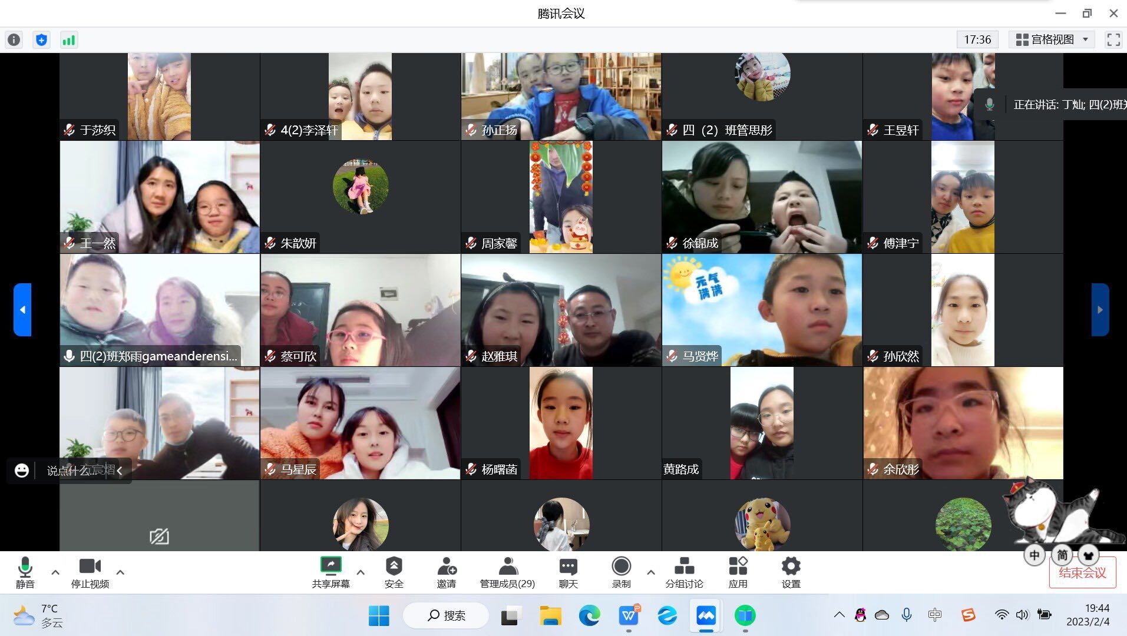Viewport: 1127px width, 636px height.
Task: Expand the arrow next to mute microphone
Action: click(55, 572)
